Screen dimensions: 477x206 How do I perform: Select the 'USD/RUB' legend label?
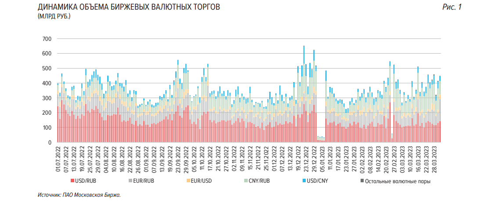tap(86, 181)
